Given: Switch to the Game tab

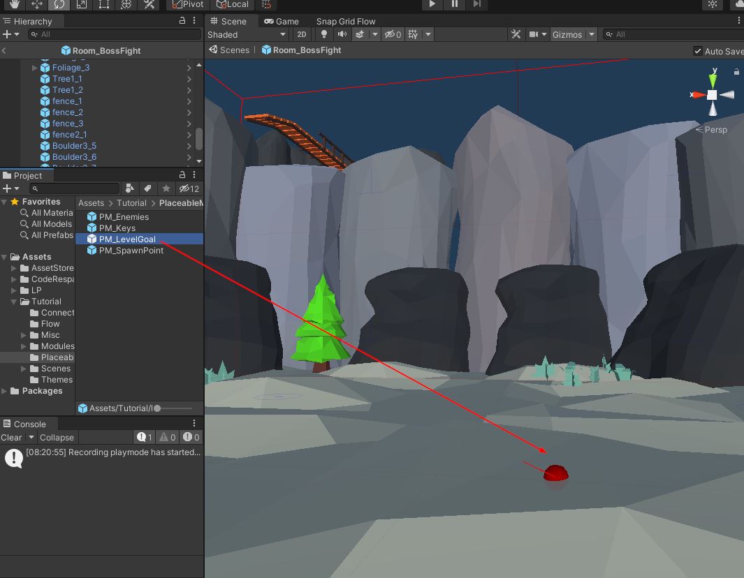Looking at the screenshot, I should (x=281, y=21).
